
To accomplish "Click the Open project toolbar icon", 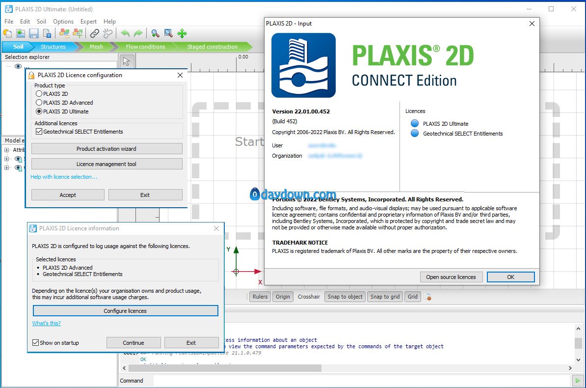I will tap(21, 33).
